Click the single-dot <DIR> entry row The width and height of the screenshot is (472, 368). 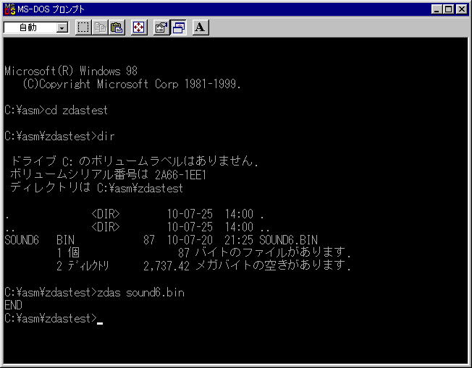pyautogui.click(x=134, y=214)
